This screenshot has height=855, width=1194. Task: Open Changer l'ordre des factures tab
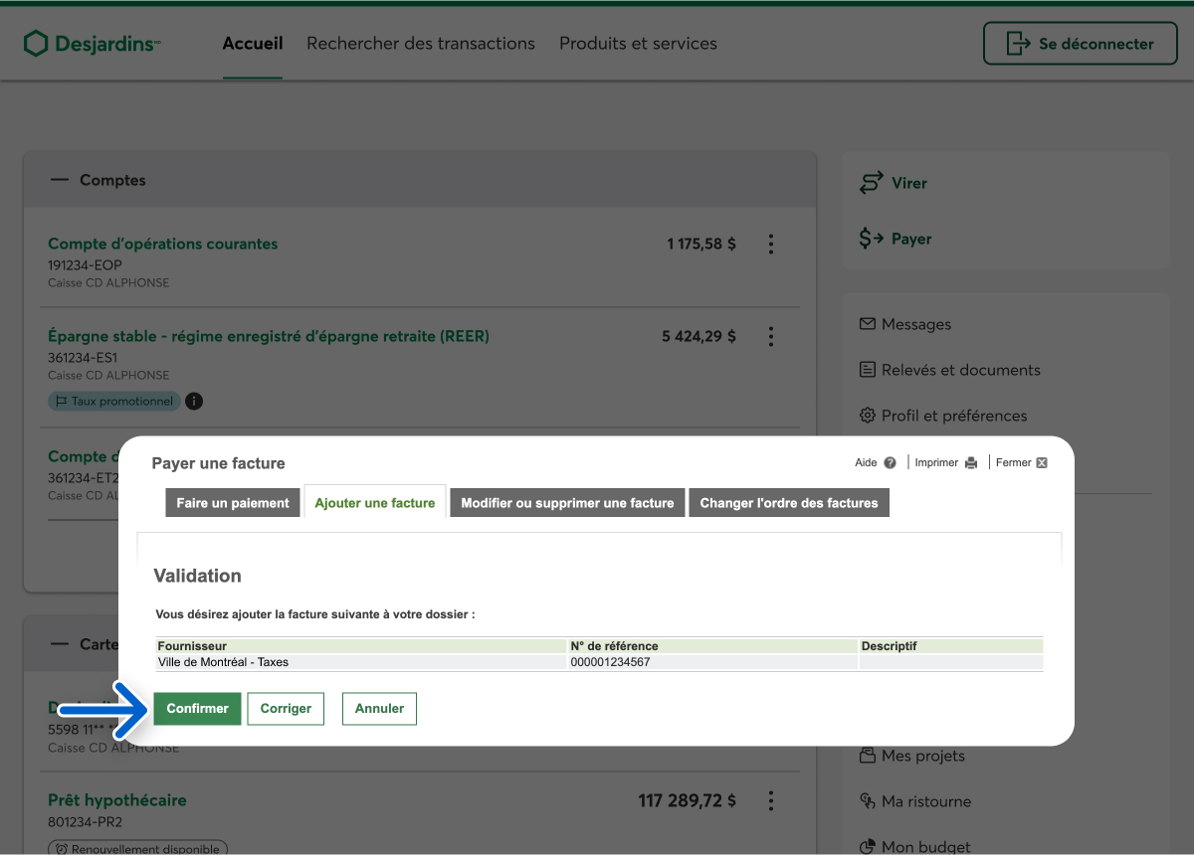tap(788, 503)
